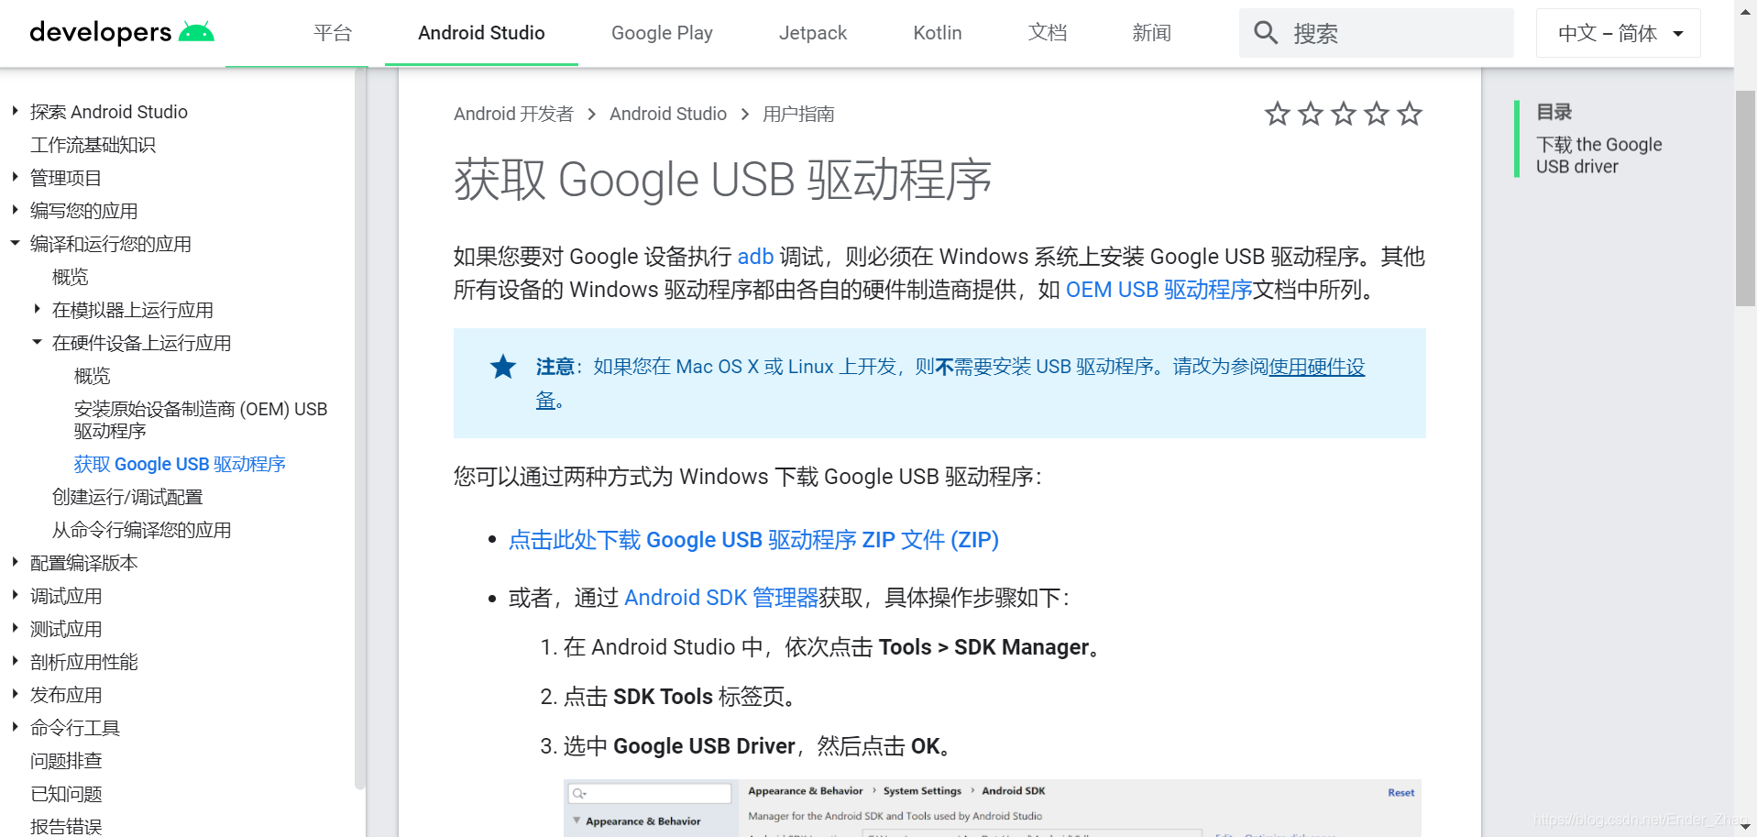Click the Android Studio breadcrumb link
This screenshot has height=837, width=1757.
[668, 114]
